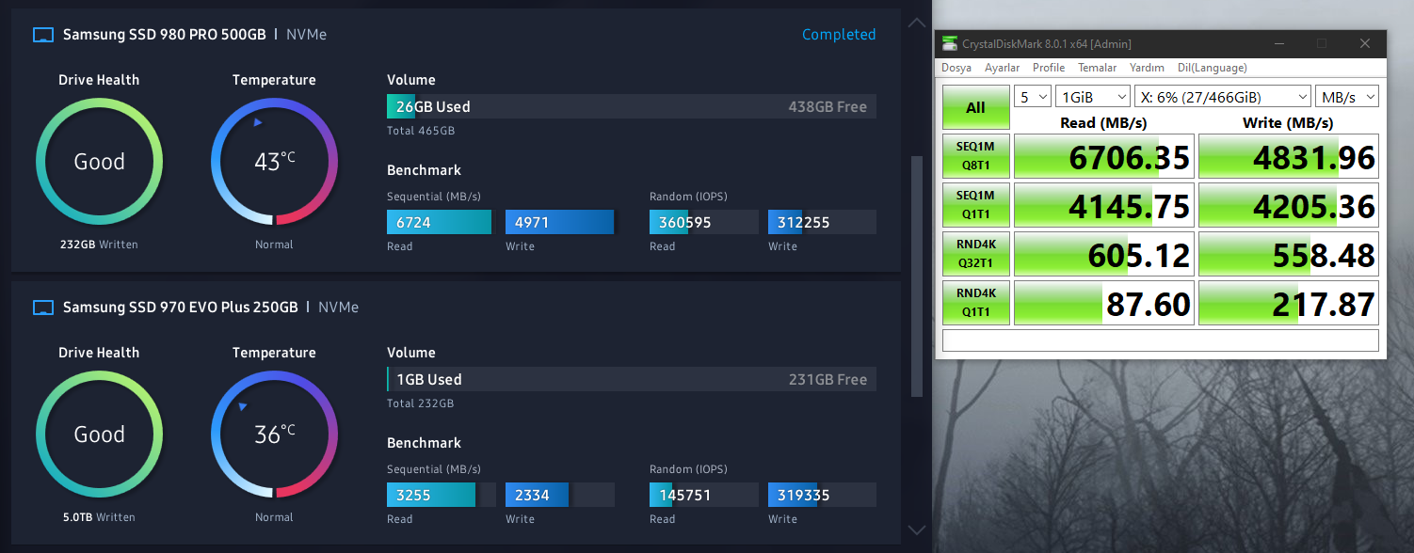Click the 87.60 read result cell
Screen dimensions: 1414x553
tap(1104, 303)
